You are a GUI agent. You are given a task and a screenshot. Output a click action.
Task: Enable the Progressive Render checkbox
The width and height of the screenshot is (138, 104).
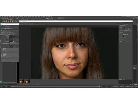coord(10,42)
